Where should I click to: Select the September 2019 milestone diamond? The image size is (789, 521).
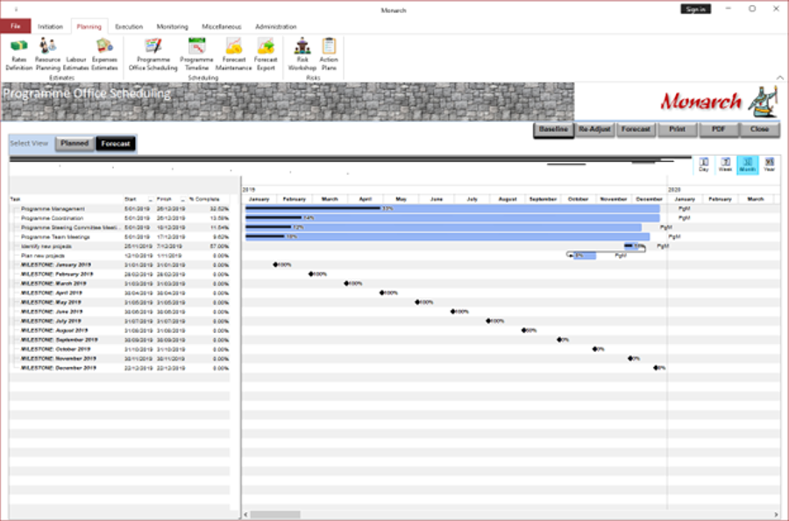pyautogui.click(x=559, y=340)
